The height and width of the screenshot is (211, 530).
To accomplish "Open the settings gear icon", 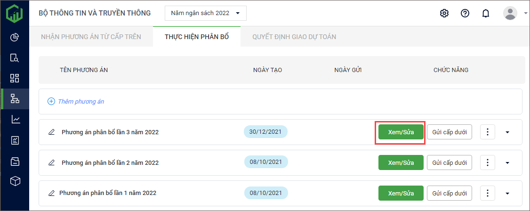I will tap(444, 13).
